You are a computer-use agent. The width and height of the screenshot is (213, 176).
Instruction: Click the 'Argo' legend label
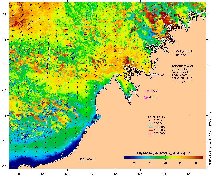tap(154, 91)
